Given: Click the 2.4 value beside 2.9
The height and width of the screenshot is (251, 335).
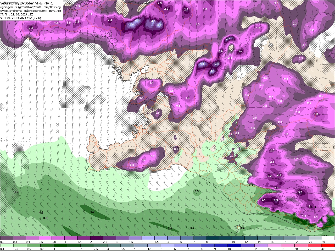Looking at the screenshot, I should 264,200.
